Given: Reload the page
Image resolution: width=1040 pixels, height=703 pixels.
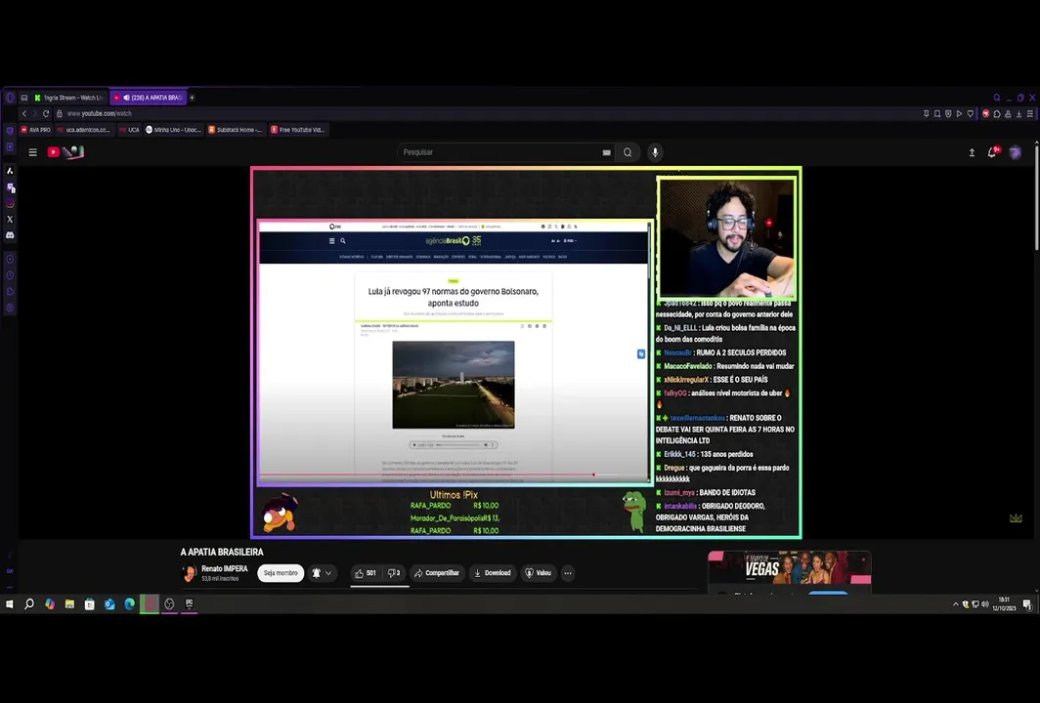Looking at the screenshot, I should [x=46, y=114].
